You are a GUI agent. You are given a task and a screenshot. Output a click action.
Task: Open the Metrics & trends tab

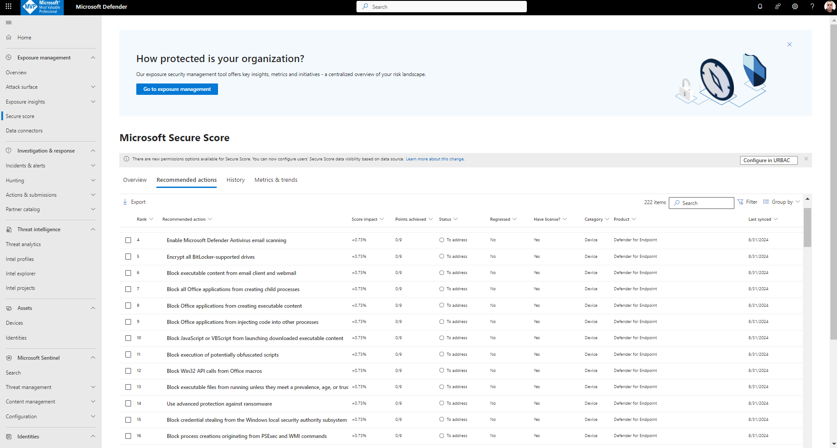[x=276, y=180]
